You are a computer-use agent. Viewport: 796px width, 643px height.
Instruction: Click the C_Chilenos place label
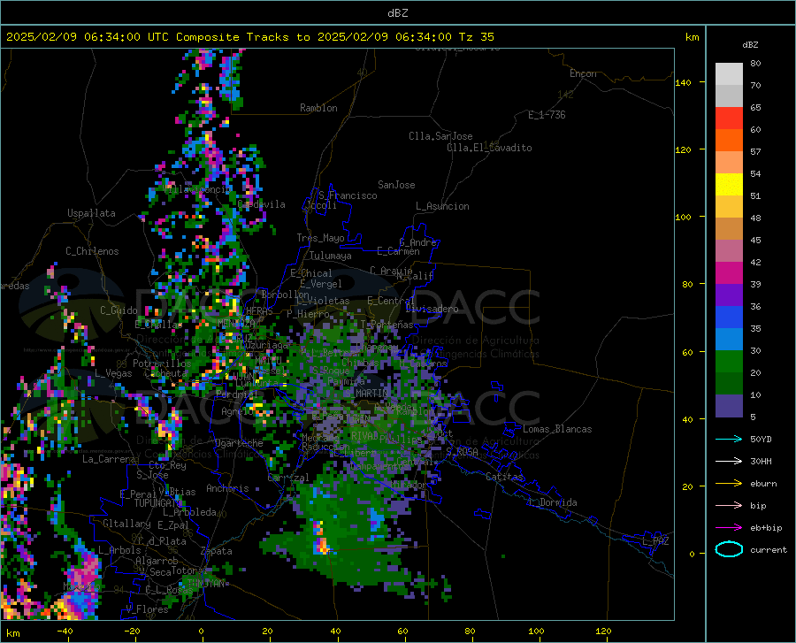92,251
